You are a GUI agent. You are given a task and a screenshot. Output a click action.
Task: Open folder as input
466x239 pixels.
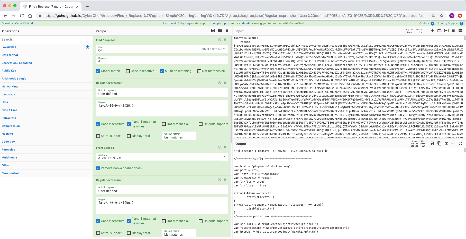pyautogui.click(x=439, y=31)
